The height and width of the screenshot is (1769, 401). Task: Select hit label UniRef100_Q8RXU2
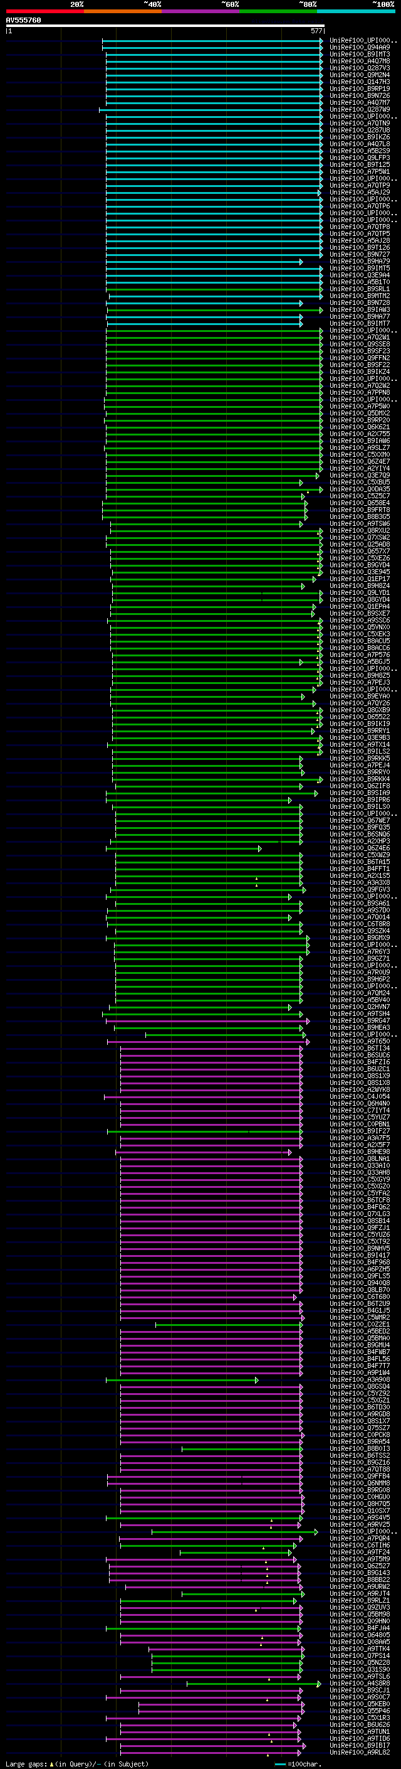click(x=360, y=531)
